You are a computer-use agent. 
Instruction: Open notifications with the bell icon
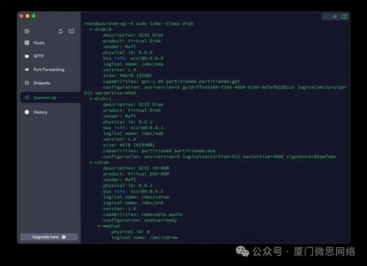(60, 31)
